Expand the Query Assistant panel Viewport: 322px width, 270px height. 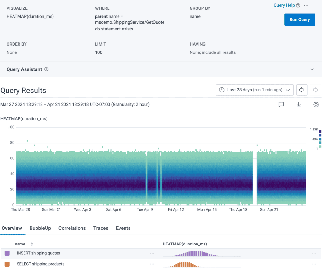point(312,69)
